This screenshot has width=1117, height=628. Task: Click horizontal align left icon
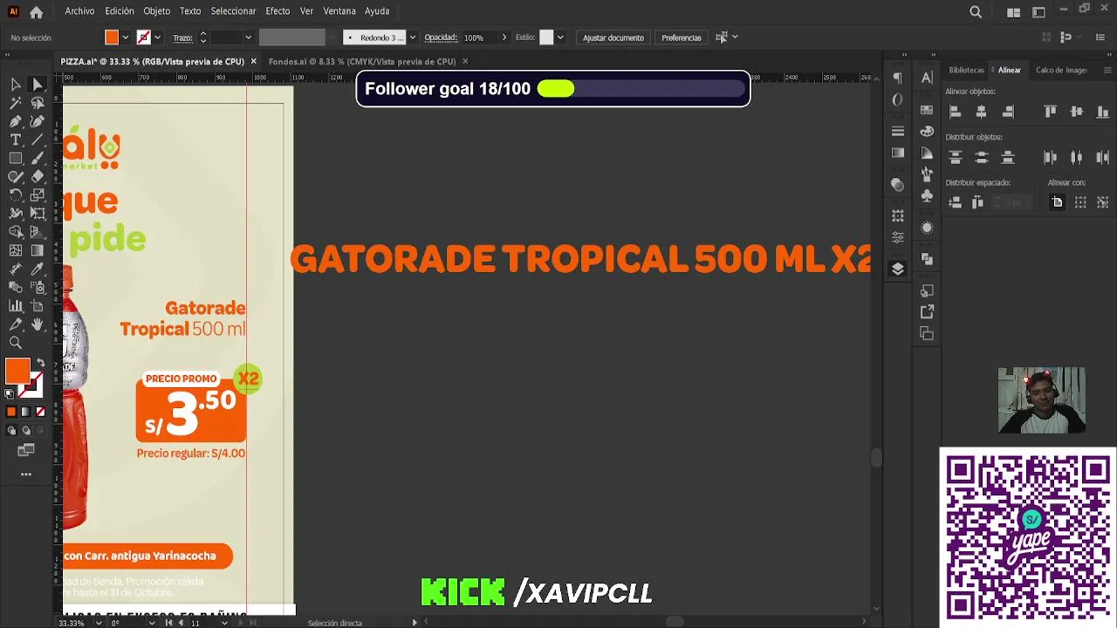[955, 112]
